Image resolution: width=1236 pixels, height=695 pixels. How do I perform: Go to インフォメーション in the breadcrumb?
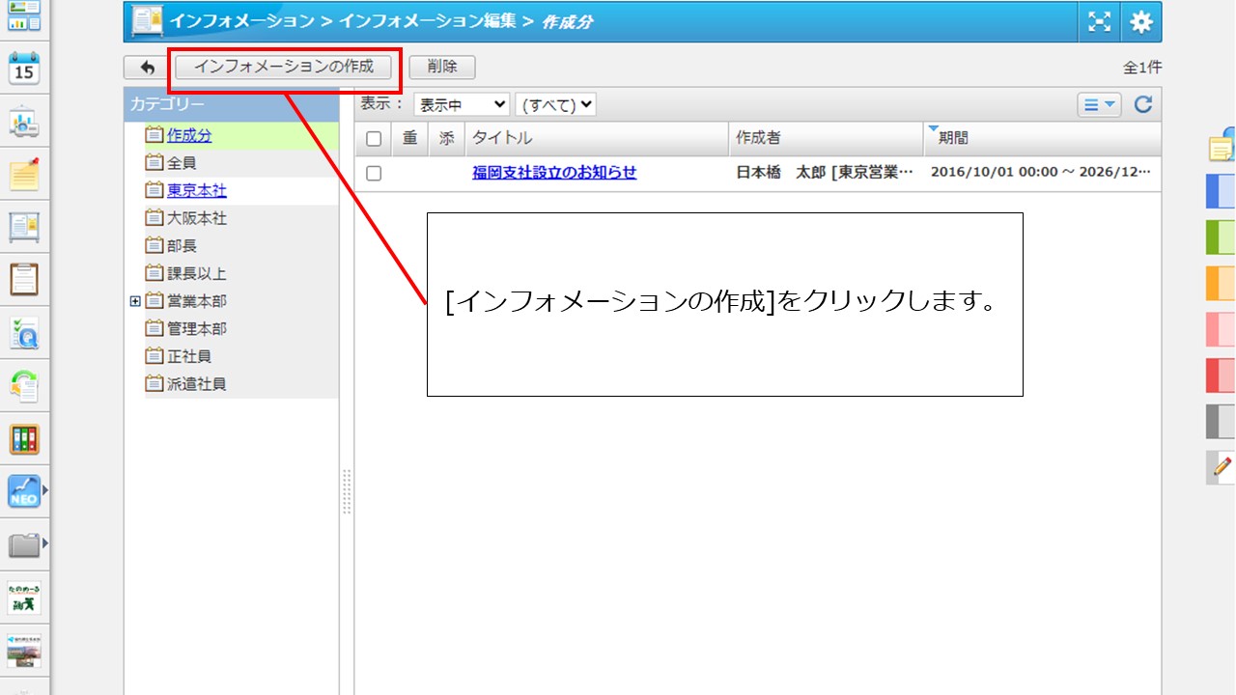(x=241, y=21)
